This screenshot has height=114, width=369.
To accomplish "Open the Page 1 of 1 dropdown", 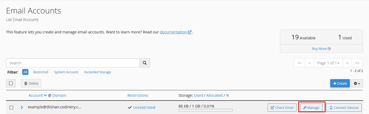I will pyautogui.click(x=328, y=63).
